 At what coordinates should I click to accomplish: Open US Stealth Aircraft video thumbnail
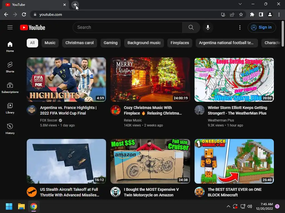click(x=66, y=161)
